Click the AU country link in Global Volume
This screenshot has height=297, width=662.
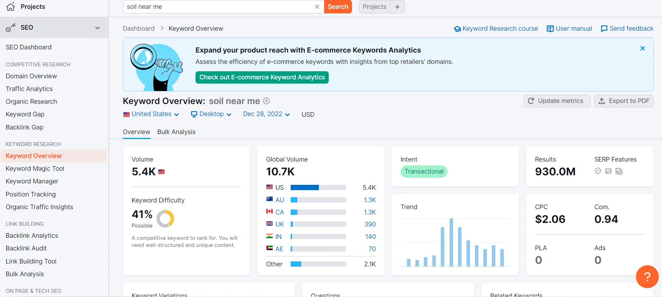click(280, 200)
